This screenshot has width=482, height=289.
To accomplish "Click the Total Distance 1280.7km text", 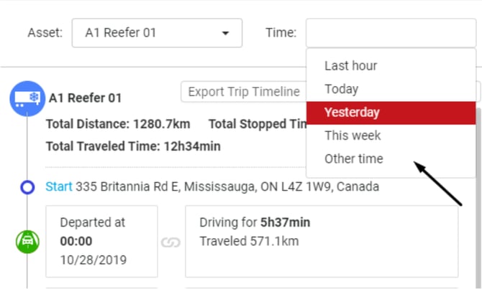I will 120,123.
